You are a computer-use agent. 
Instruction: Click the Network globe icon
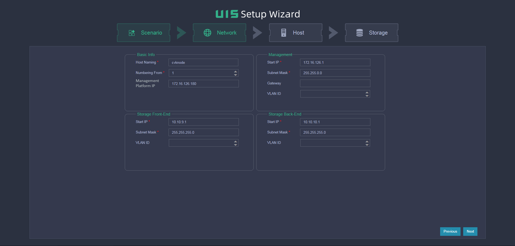click(207, 33)
